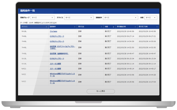Open Windows更新プログラム link for NAS2

click(62, 74)
